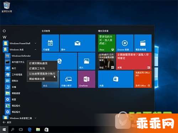Launch Edge from the taskbar

30,129
